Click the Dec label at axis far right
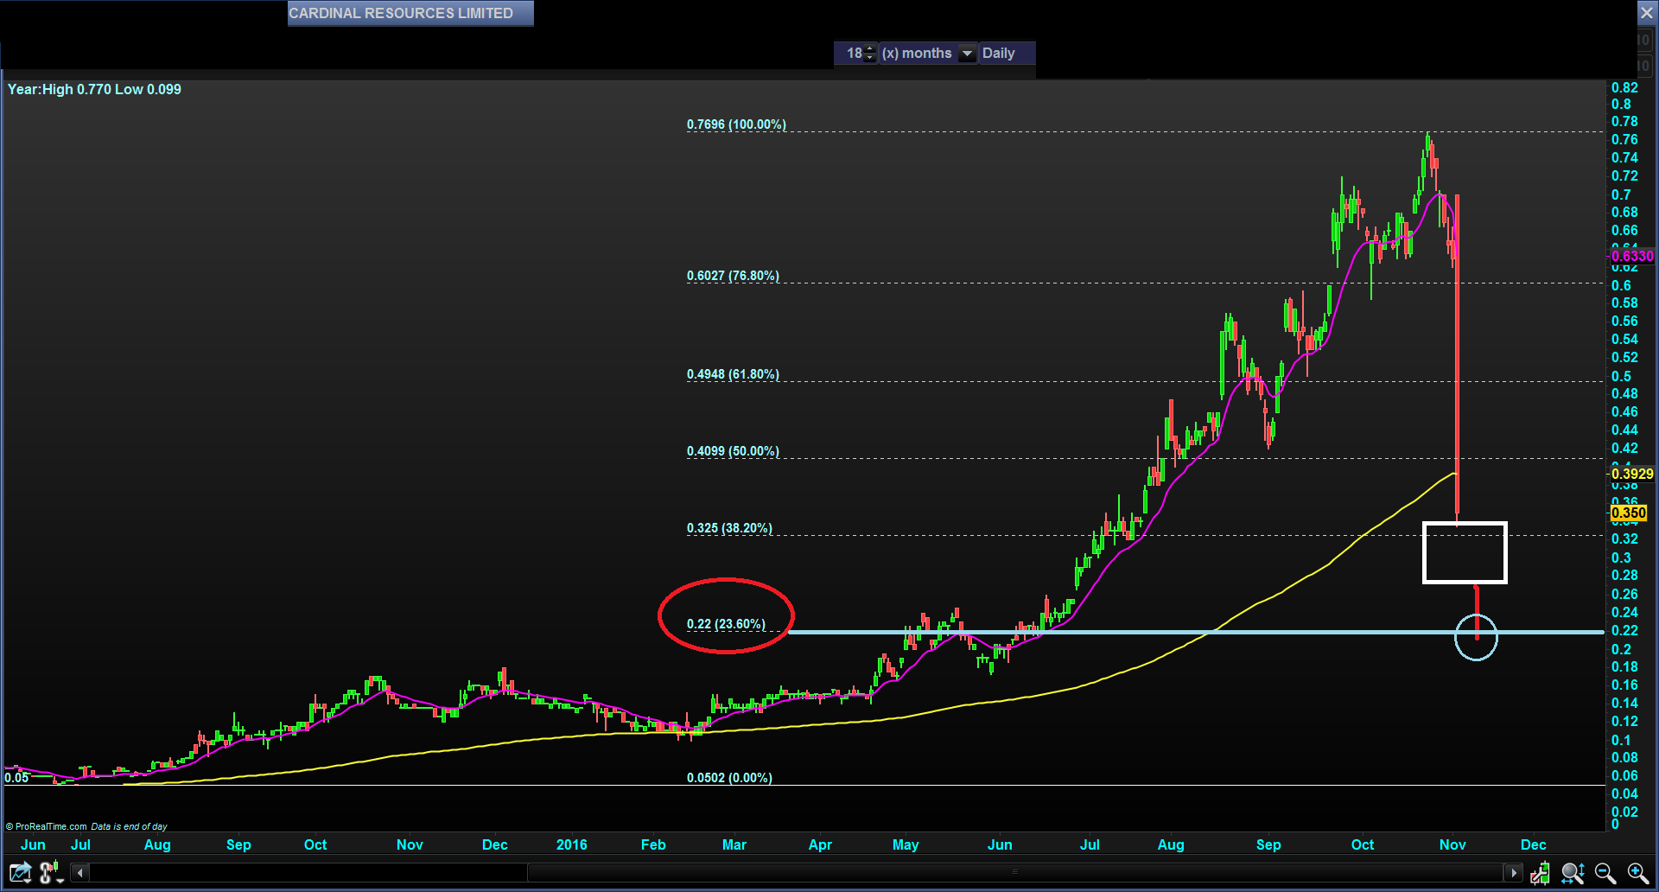Viewport: 1659px width, 892px height. [1534, 844]
